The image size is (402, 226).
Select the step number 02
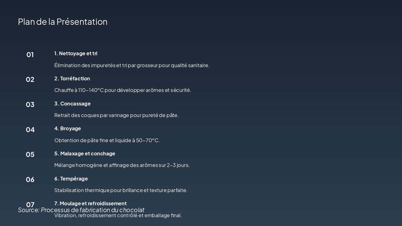30,79
